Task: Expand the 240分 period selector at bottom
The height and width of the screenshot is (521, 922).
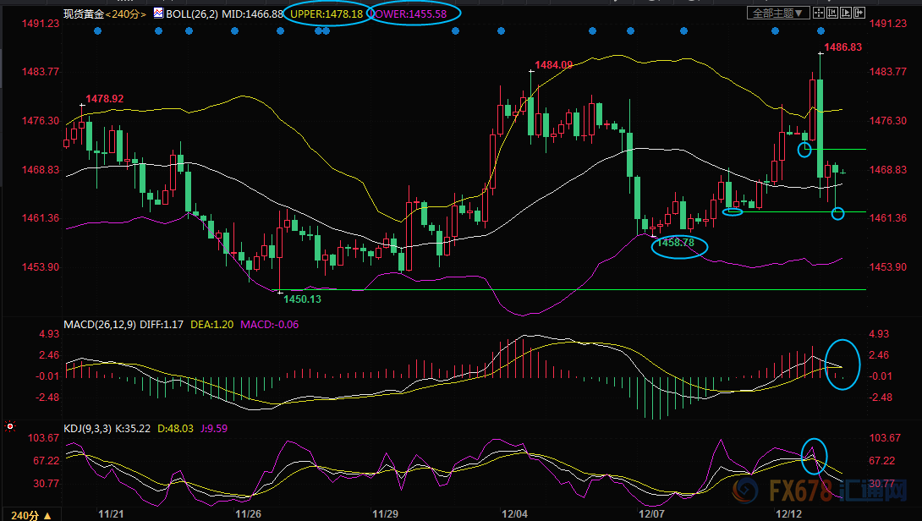Action: tap(31, 514)
